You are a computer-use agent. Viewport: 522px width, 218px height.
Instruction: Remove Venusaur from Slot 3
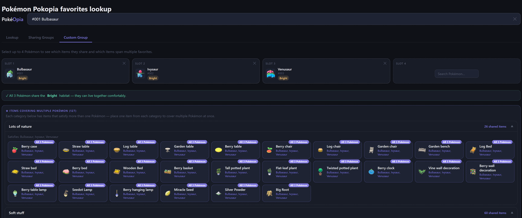pyautogui.click(x=385, y=63)
